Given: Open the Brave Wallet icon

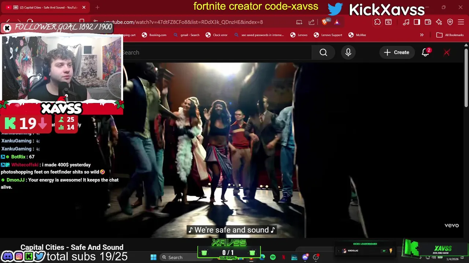Looking at the screenshot, I should (428, 22).
